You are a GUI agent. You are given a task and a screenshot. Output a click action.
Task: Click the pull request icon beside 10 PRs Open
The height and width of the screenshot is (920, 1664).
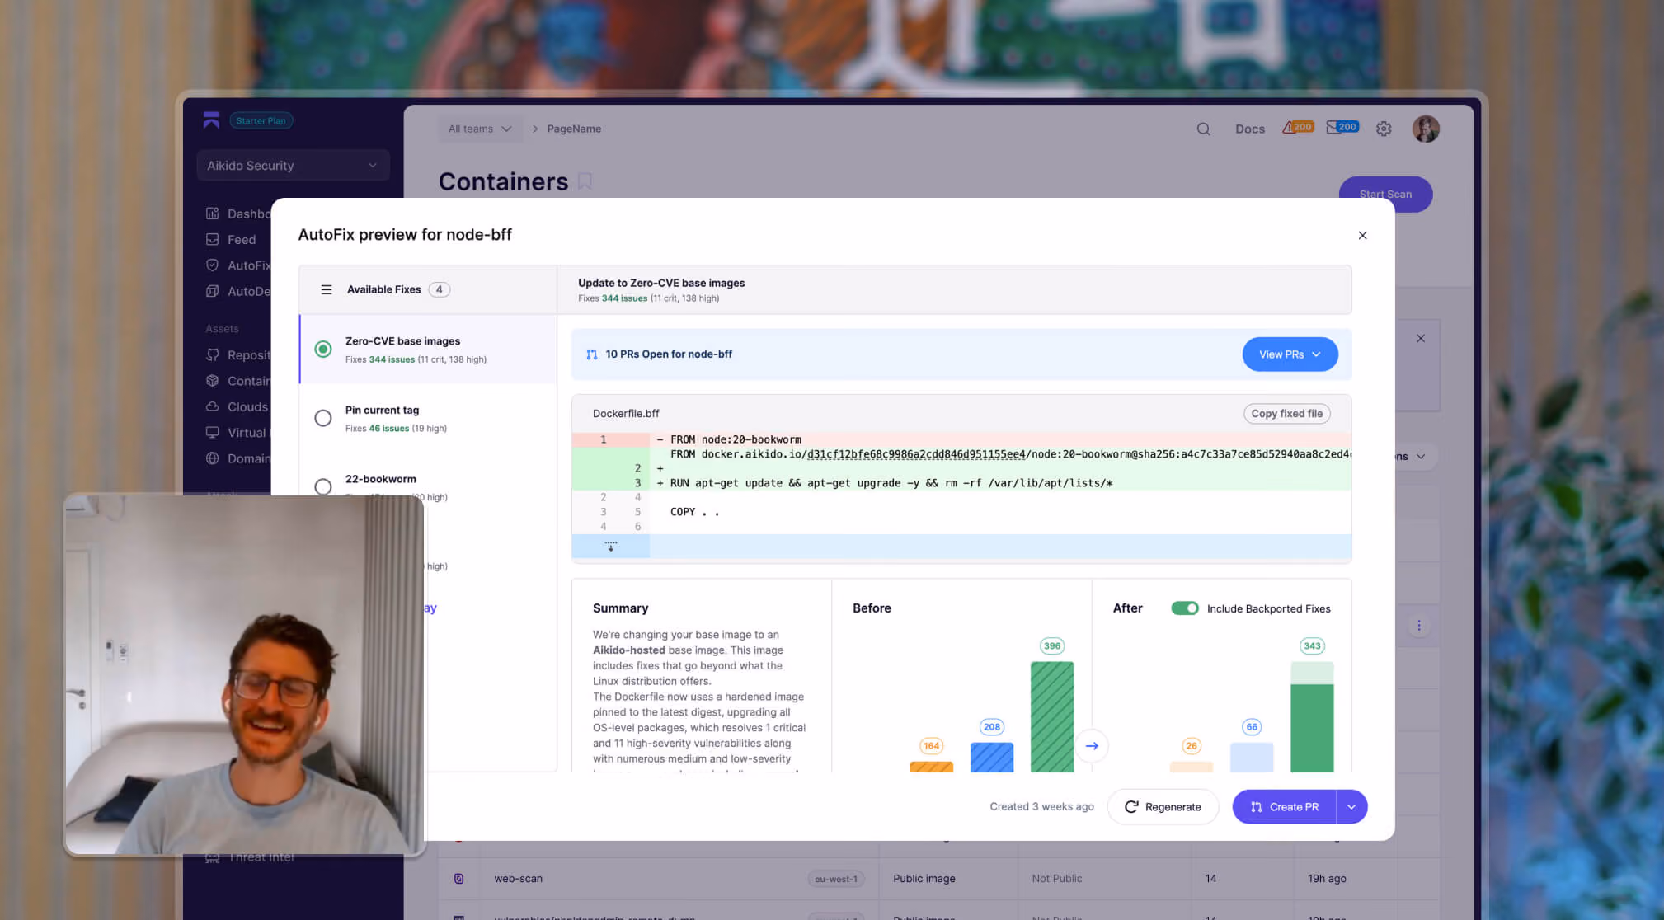click(591, 354)
